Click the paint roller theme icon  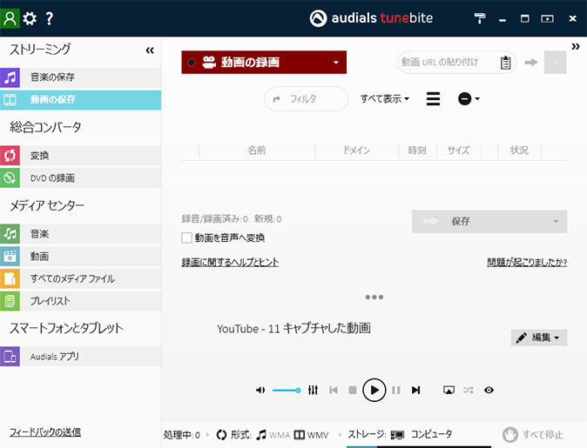click(x=480, y=18)
